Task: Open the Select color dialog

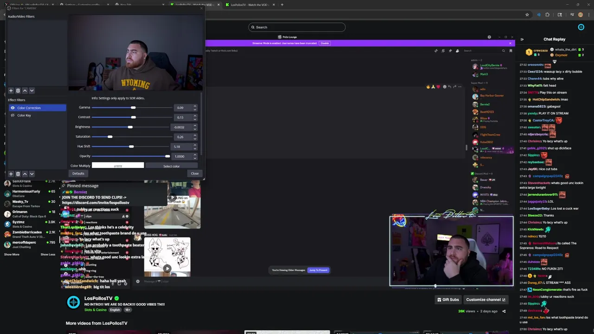Action: coord(171,166)
